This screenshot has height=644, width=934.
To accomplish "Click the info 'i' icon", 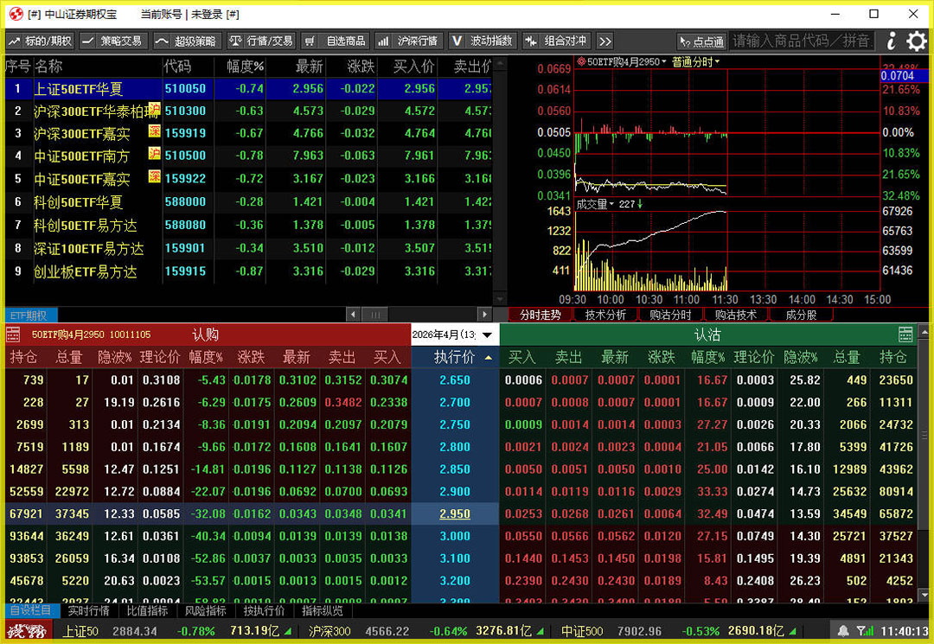I will pyautogui.click(x=892, y=41).
